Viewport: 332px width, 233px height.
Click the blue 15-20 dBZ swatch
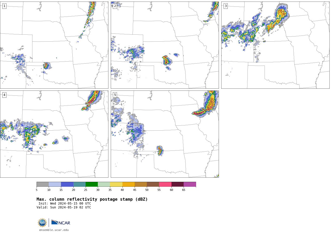click(67, 184)
